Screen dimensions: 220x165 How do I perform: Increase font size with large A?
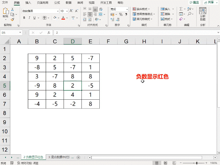[x=71, y=11]
